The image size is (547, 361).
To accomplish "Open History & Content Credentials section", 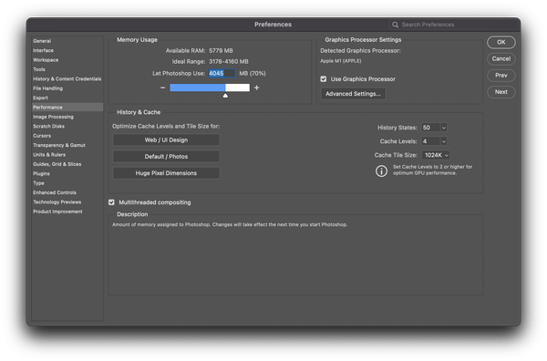I will click(67, 78).
